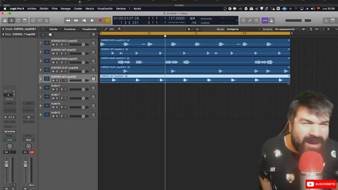Show the Toolbar toggle icon
The image size is (338, 190).
tap(25, 21)
